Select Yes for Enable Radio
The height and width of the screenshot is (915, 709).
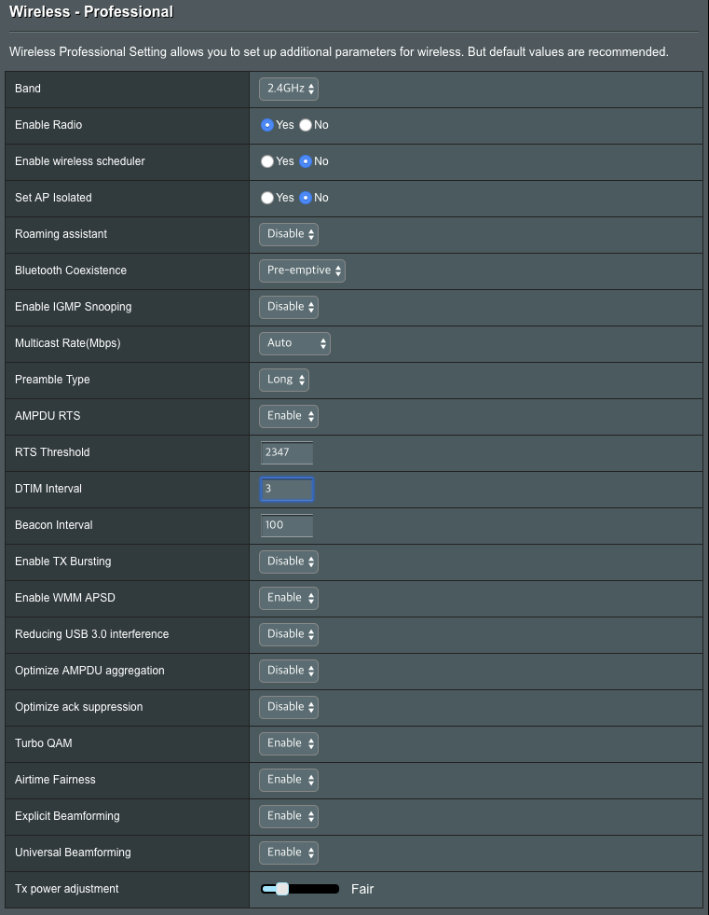point(267,125)
